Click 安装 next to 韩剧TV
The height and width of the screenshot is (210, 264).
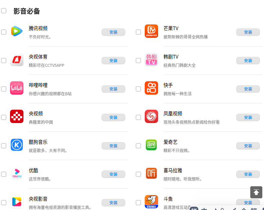click(248, 61)
